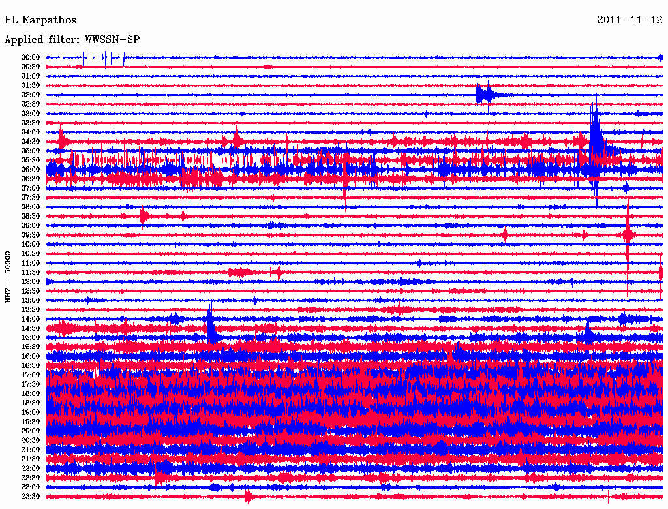Select the 17:30 time label
This screenshot has height=509, width=668.
[x=31, y=384]
